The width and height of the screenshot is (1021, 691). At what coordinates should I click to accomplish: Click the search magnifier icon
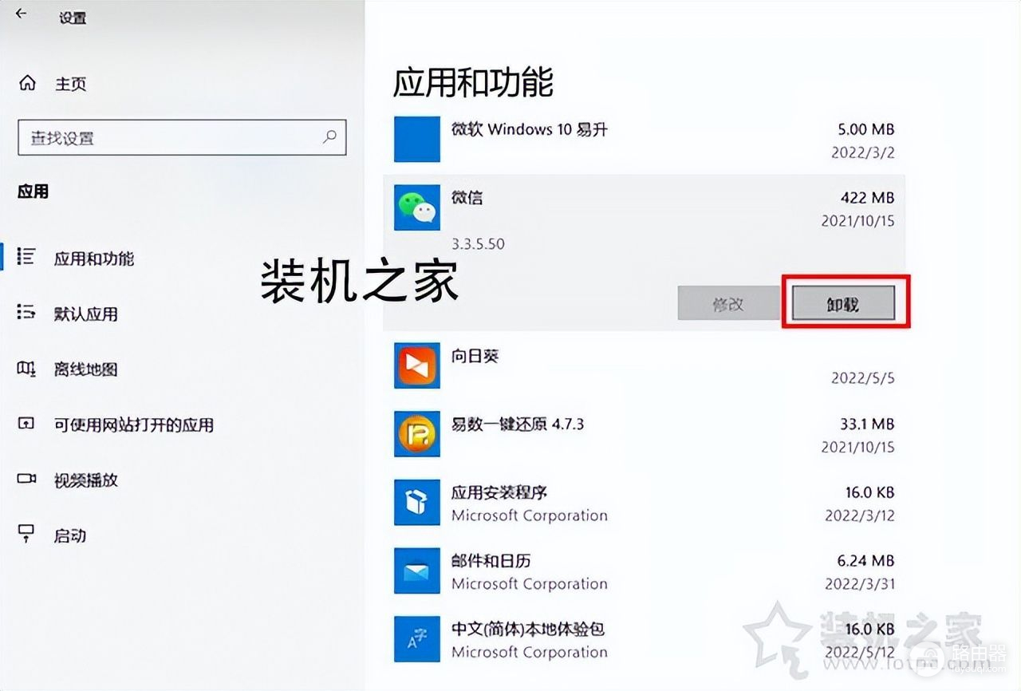pos(329,137)
